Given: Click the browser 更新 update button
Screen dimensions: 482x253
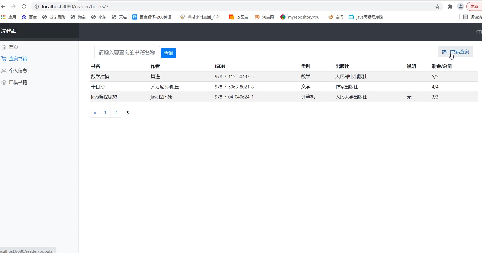Looking at the screenshot, I should pos(474,7).
